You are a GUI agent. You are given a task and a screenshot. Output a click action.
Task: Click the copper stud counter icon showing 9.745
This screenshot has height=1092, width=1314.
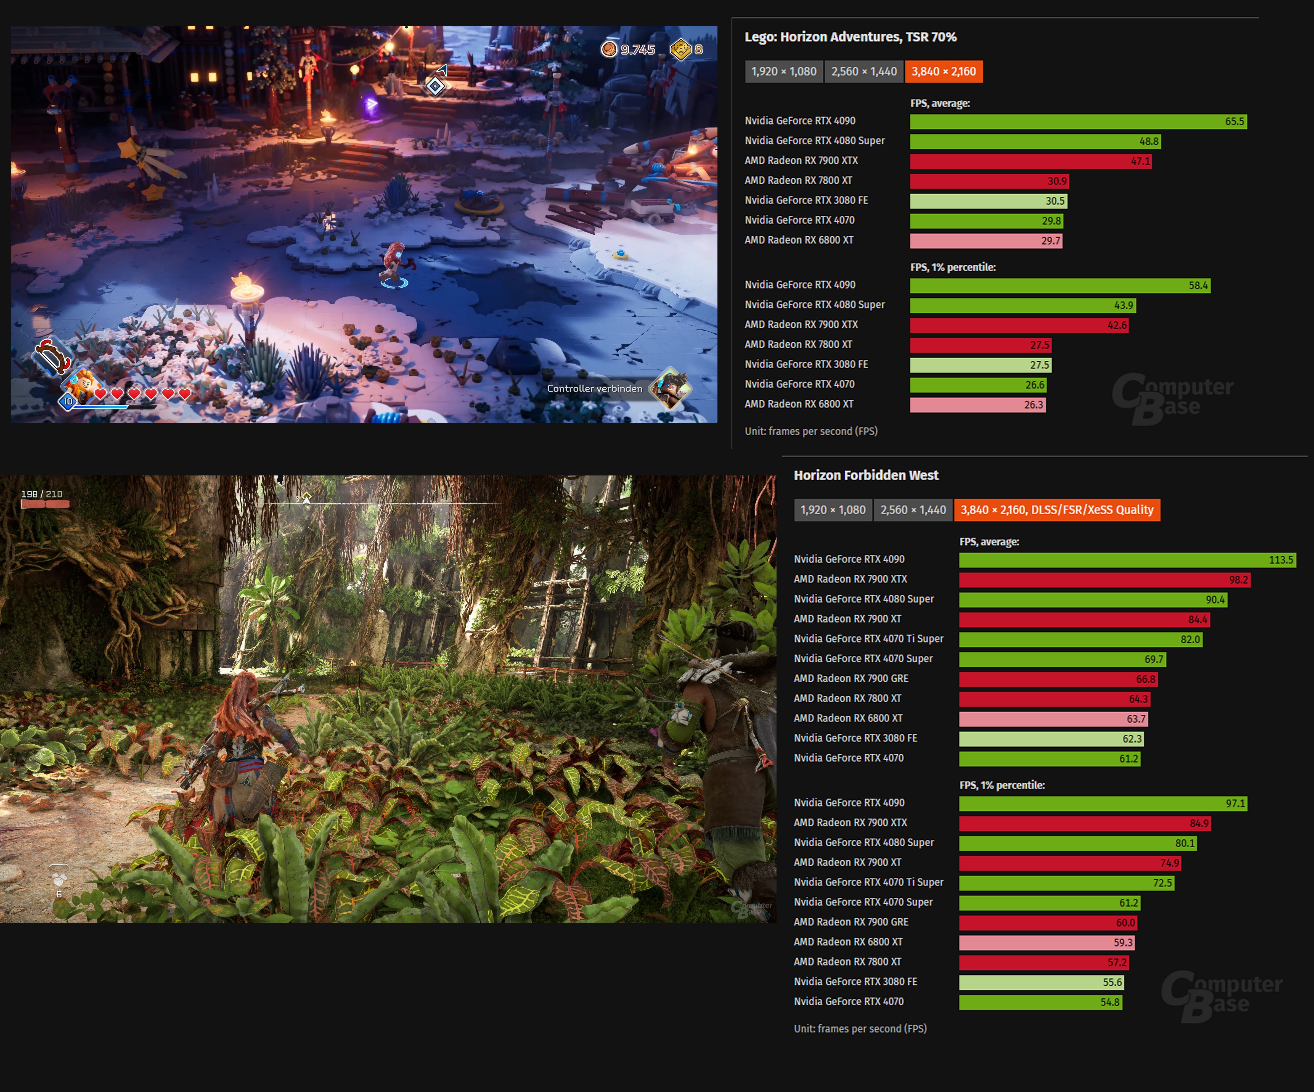[x=609, y=49]
